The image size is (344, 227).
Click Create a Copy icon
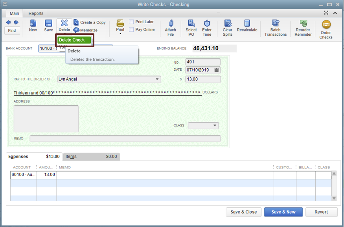click(76, 22)
